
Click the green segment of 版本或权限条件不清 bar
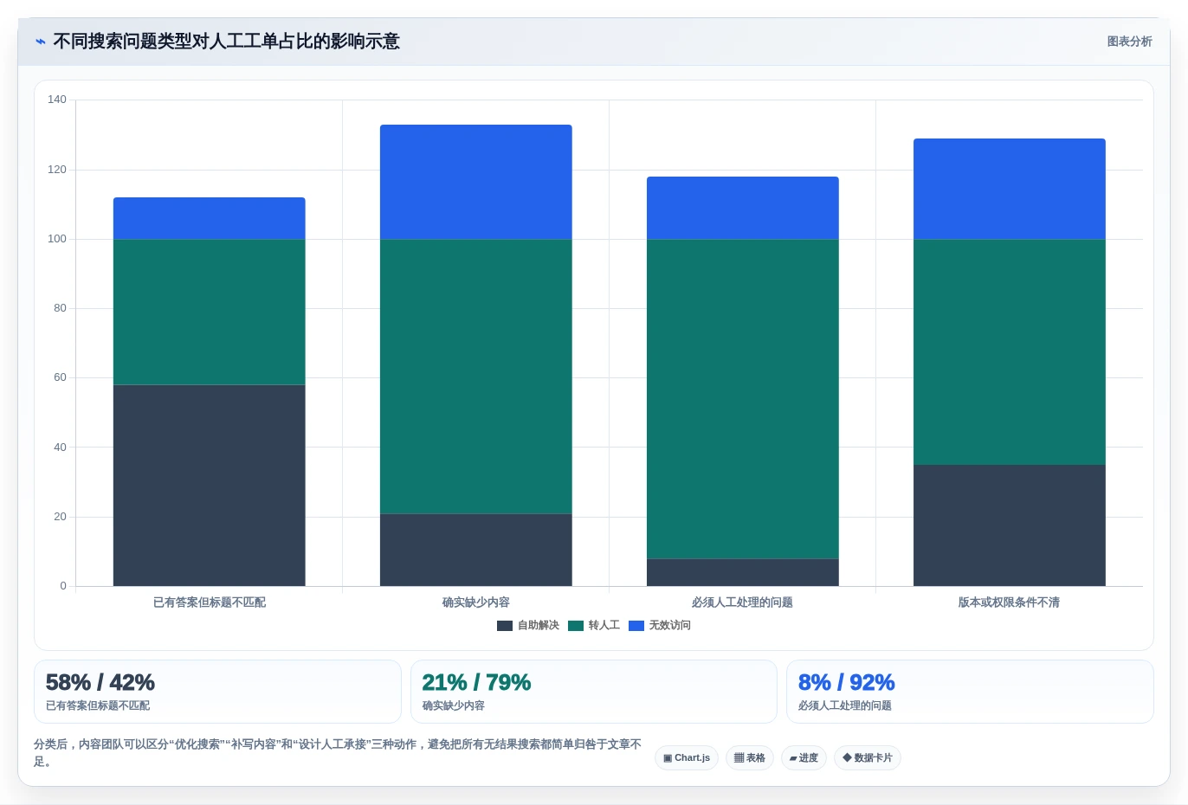coord(1010,352)
